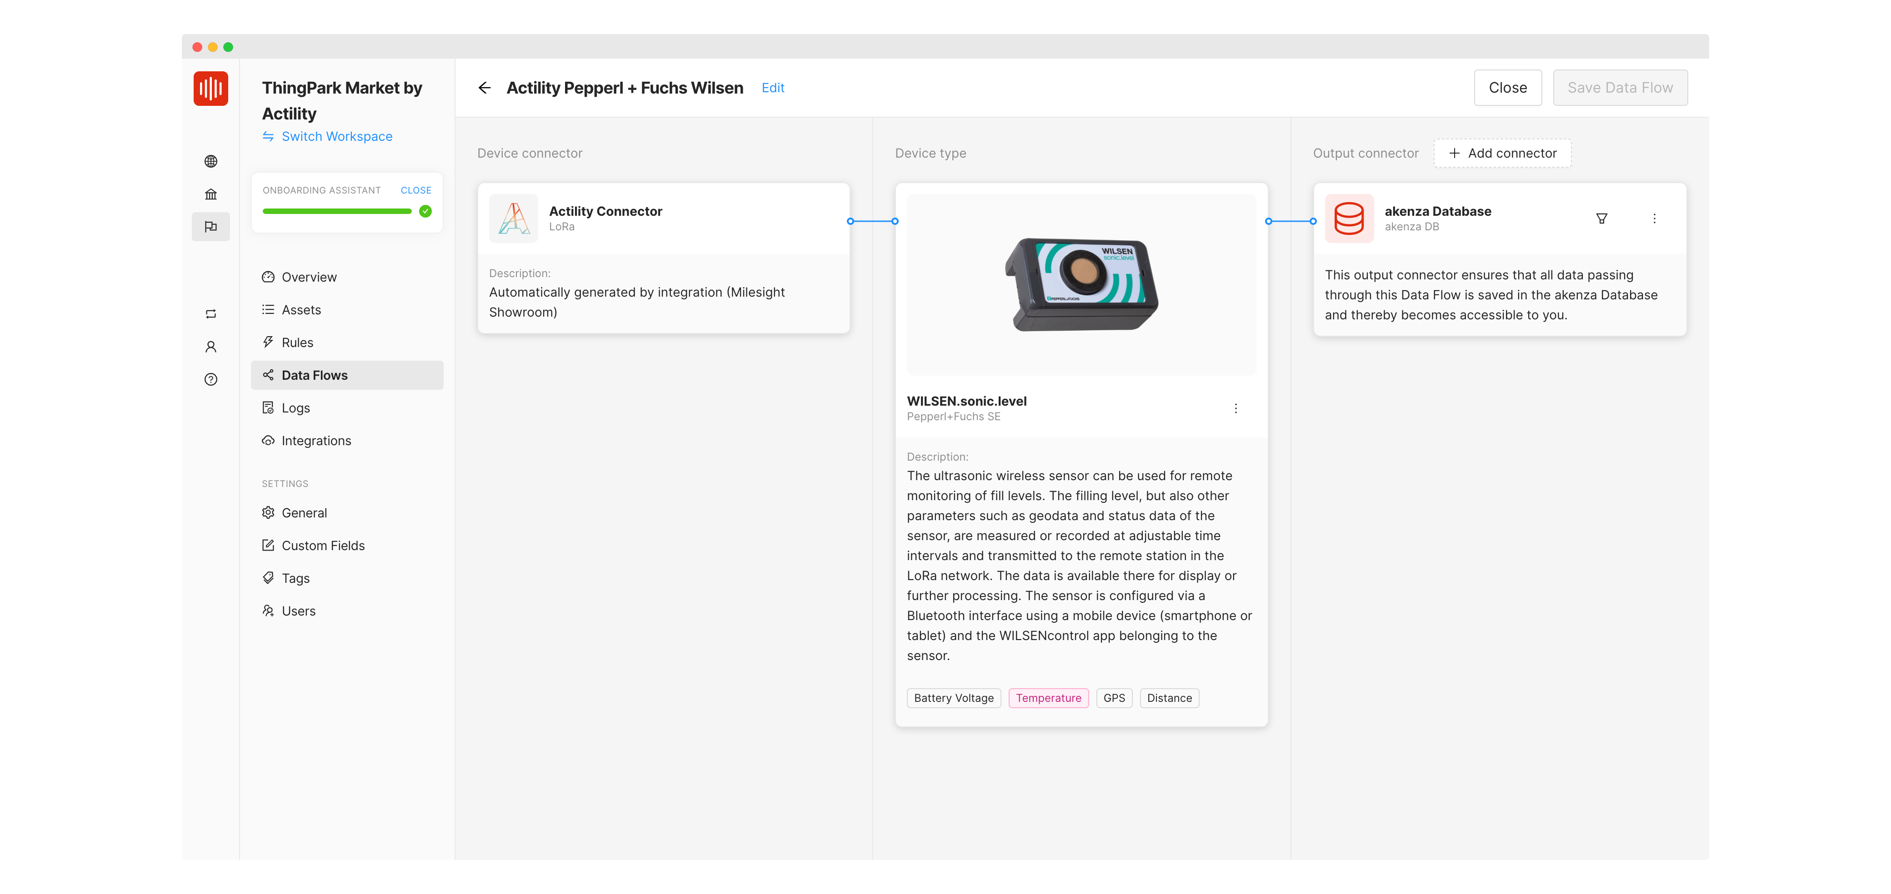The width and height of the screenshot is (1891, 894).
Task: Click the Pepperl+Fuchs SE manufacturer text
Action: point(954,417)
